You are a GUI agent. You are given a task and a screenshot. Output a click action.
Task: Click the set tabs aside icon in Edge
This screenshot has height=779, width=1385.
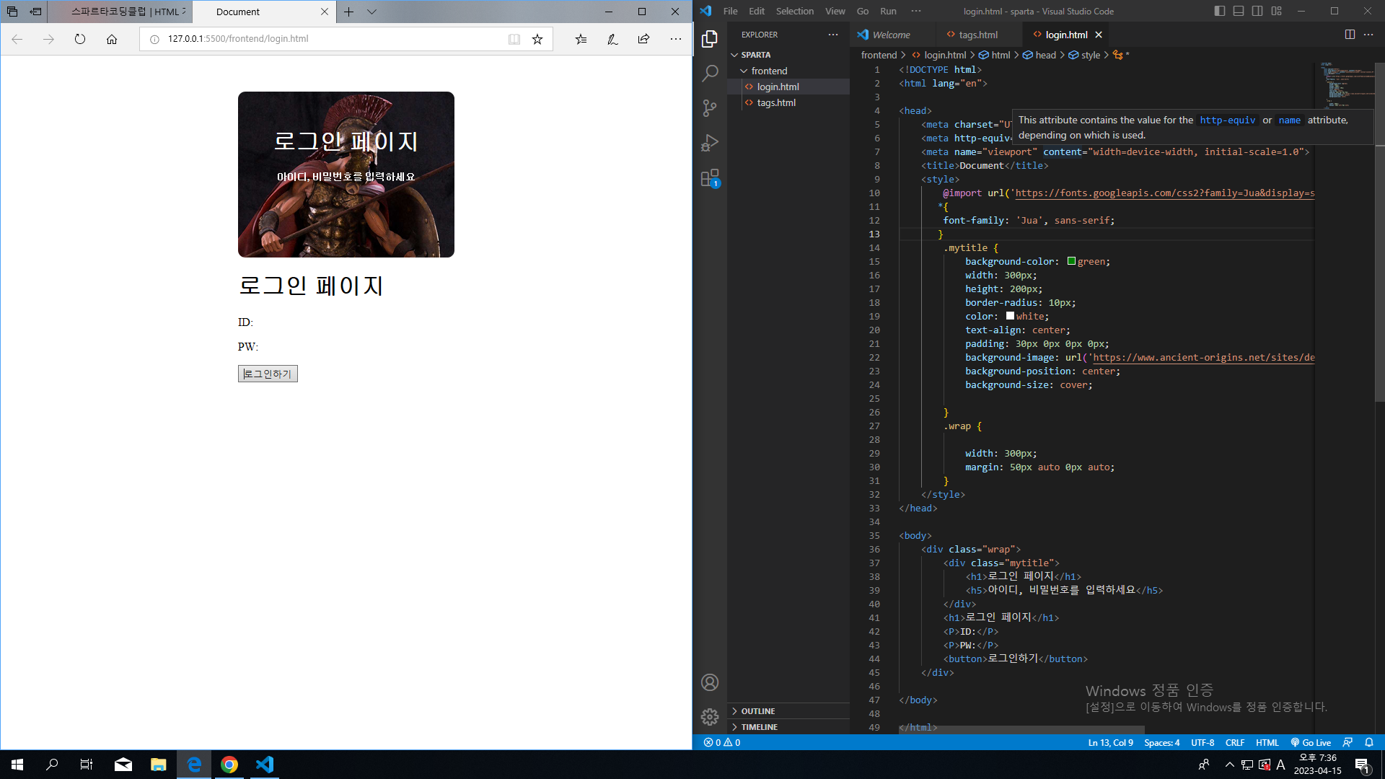35,12
